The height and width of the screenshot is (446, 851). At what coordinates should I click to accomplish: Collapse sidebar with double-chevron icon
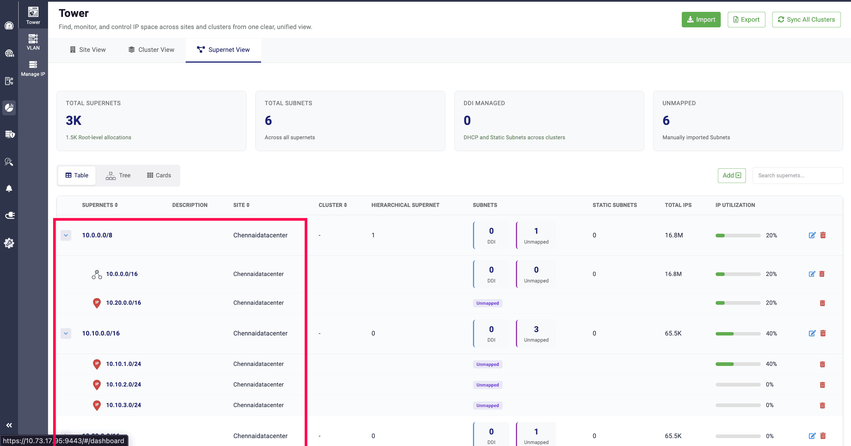pos(9,425)
